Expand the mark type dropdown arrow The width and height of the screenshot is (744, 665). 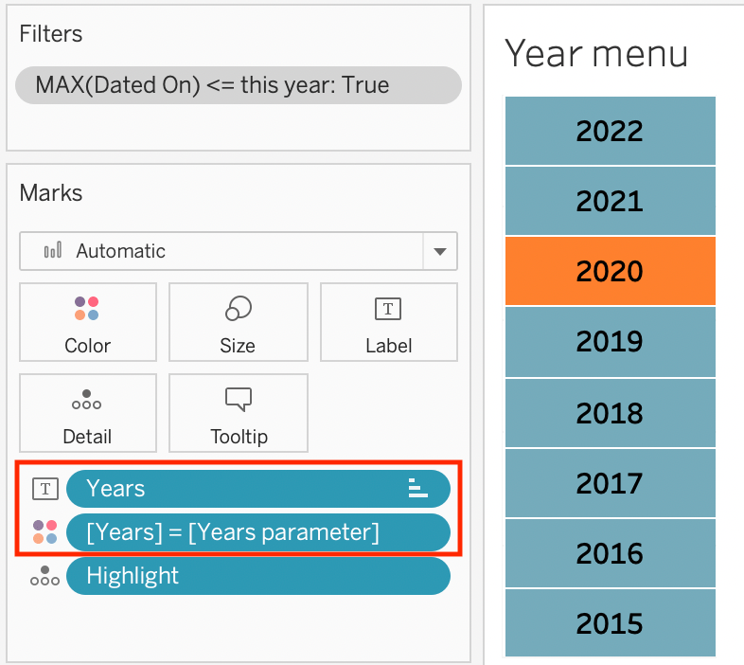point(439,252)
